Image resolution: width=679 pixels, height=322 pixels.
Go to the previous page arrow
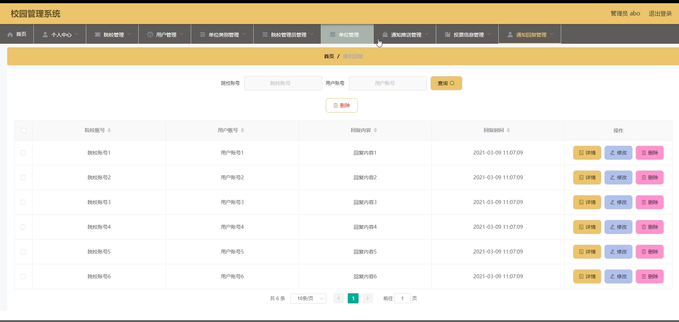[339, 298]
